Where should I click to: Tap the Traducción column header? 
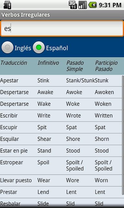click(14, 63)
